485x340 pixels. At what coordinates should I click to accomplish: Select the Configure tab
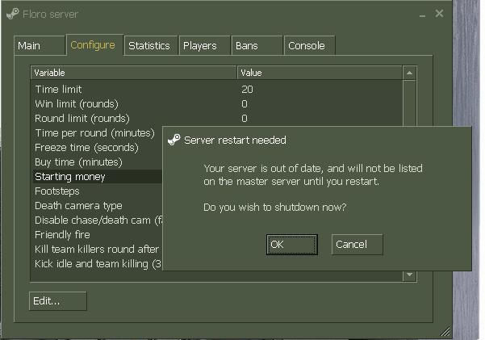pyautogui.click(x=94, y=45)
